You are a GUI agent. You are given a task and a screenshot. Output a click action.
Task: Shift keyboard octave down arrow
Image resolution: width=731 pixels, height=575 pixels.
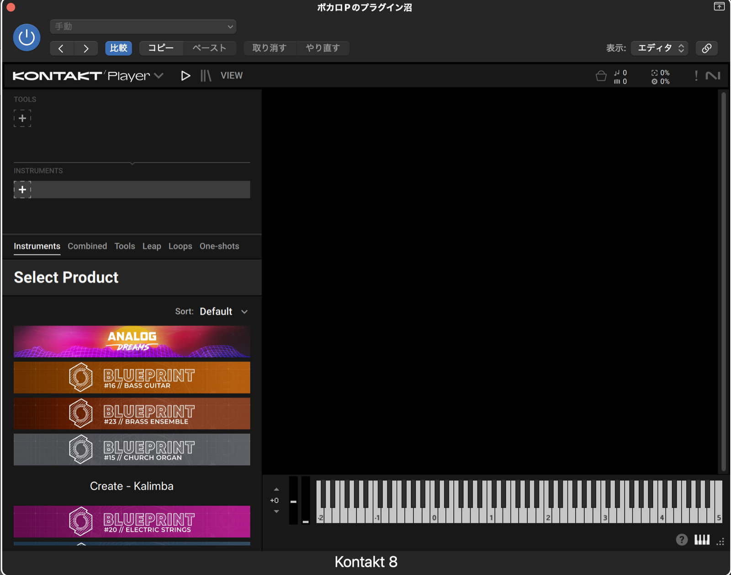[x=276, y=512]
